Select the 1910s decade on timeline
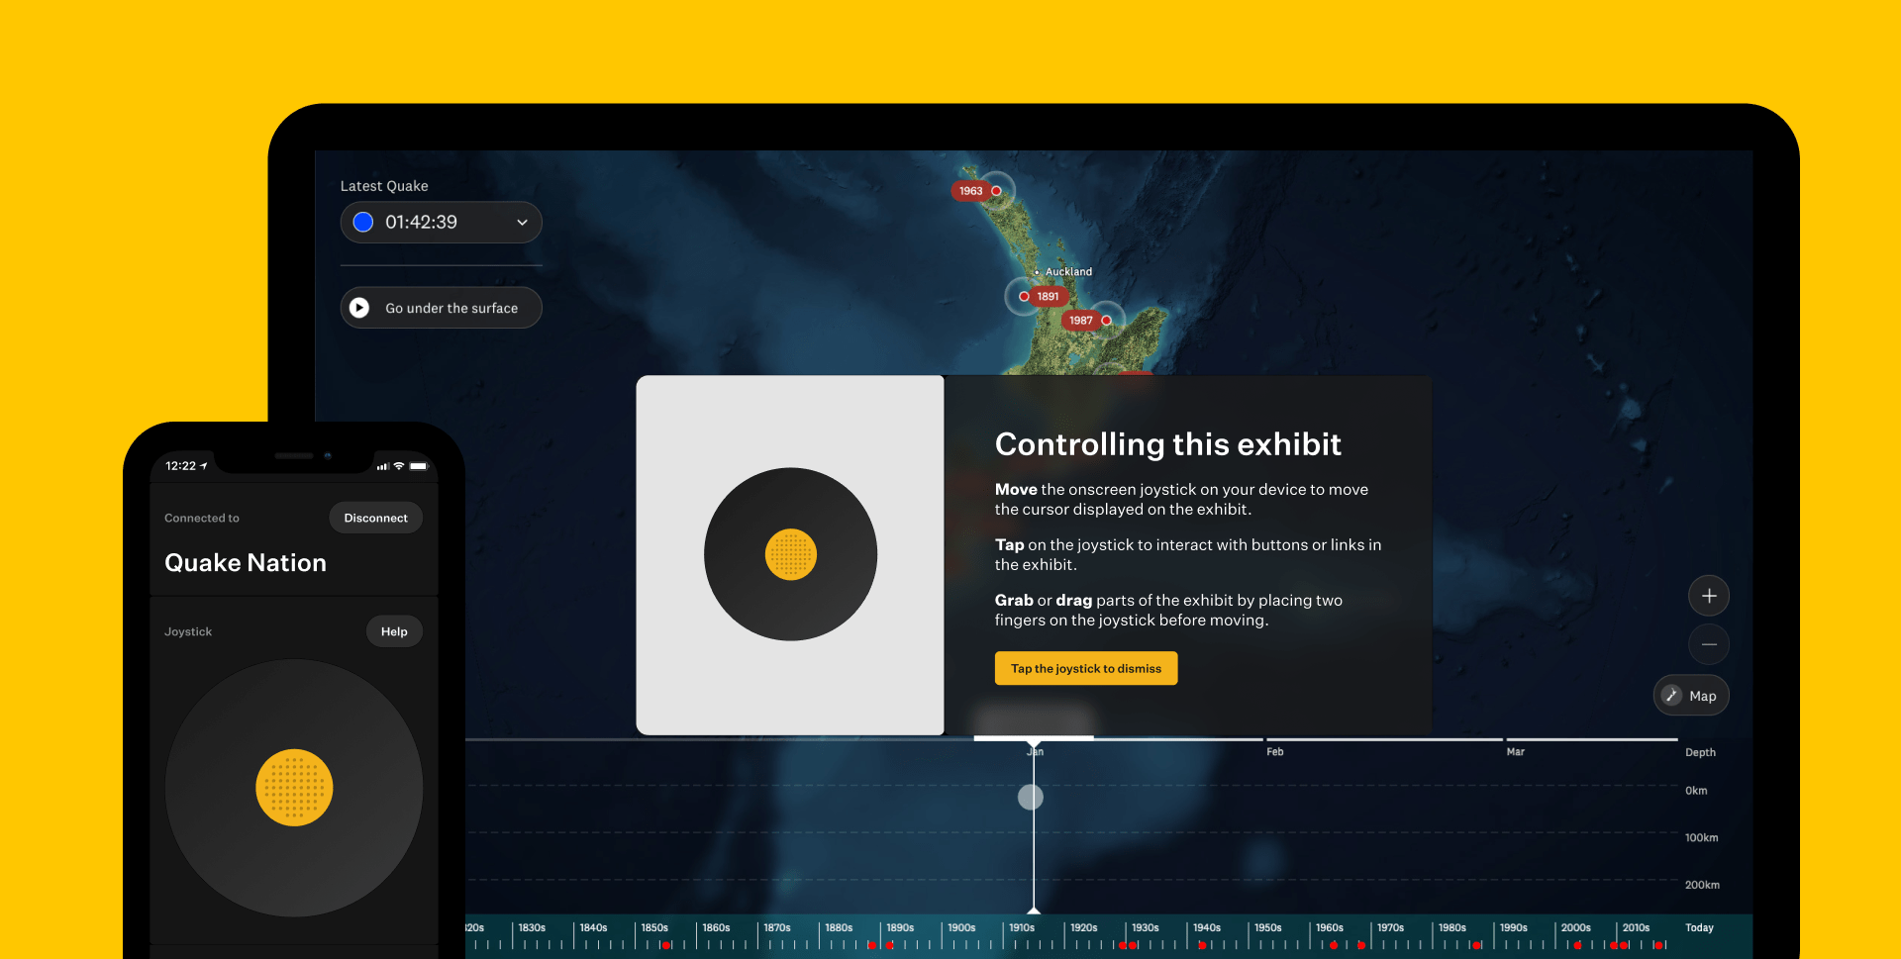Image resolution: width=1901 pixels, height=959 pixels. click(x=1023, y=928)
